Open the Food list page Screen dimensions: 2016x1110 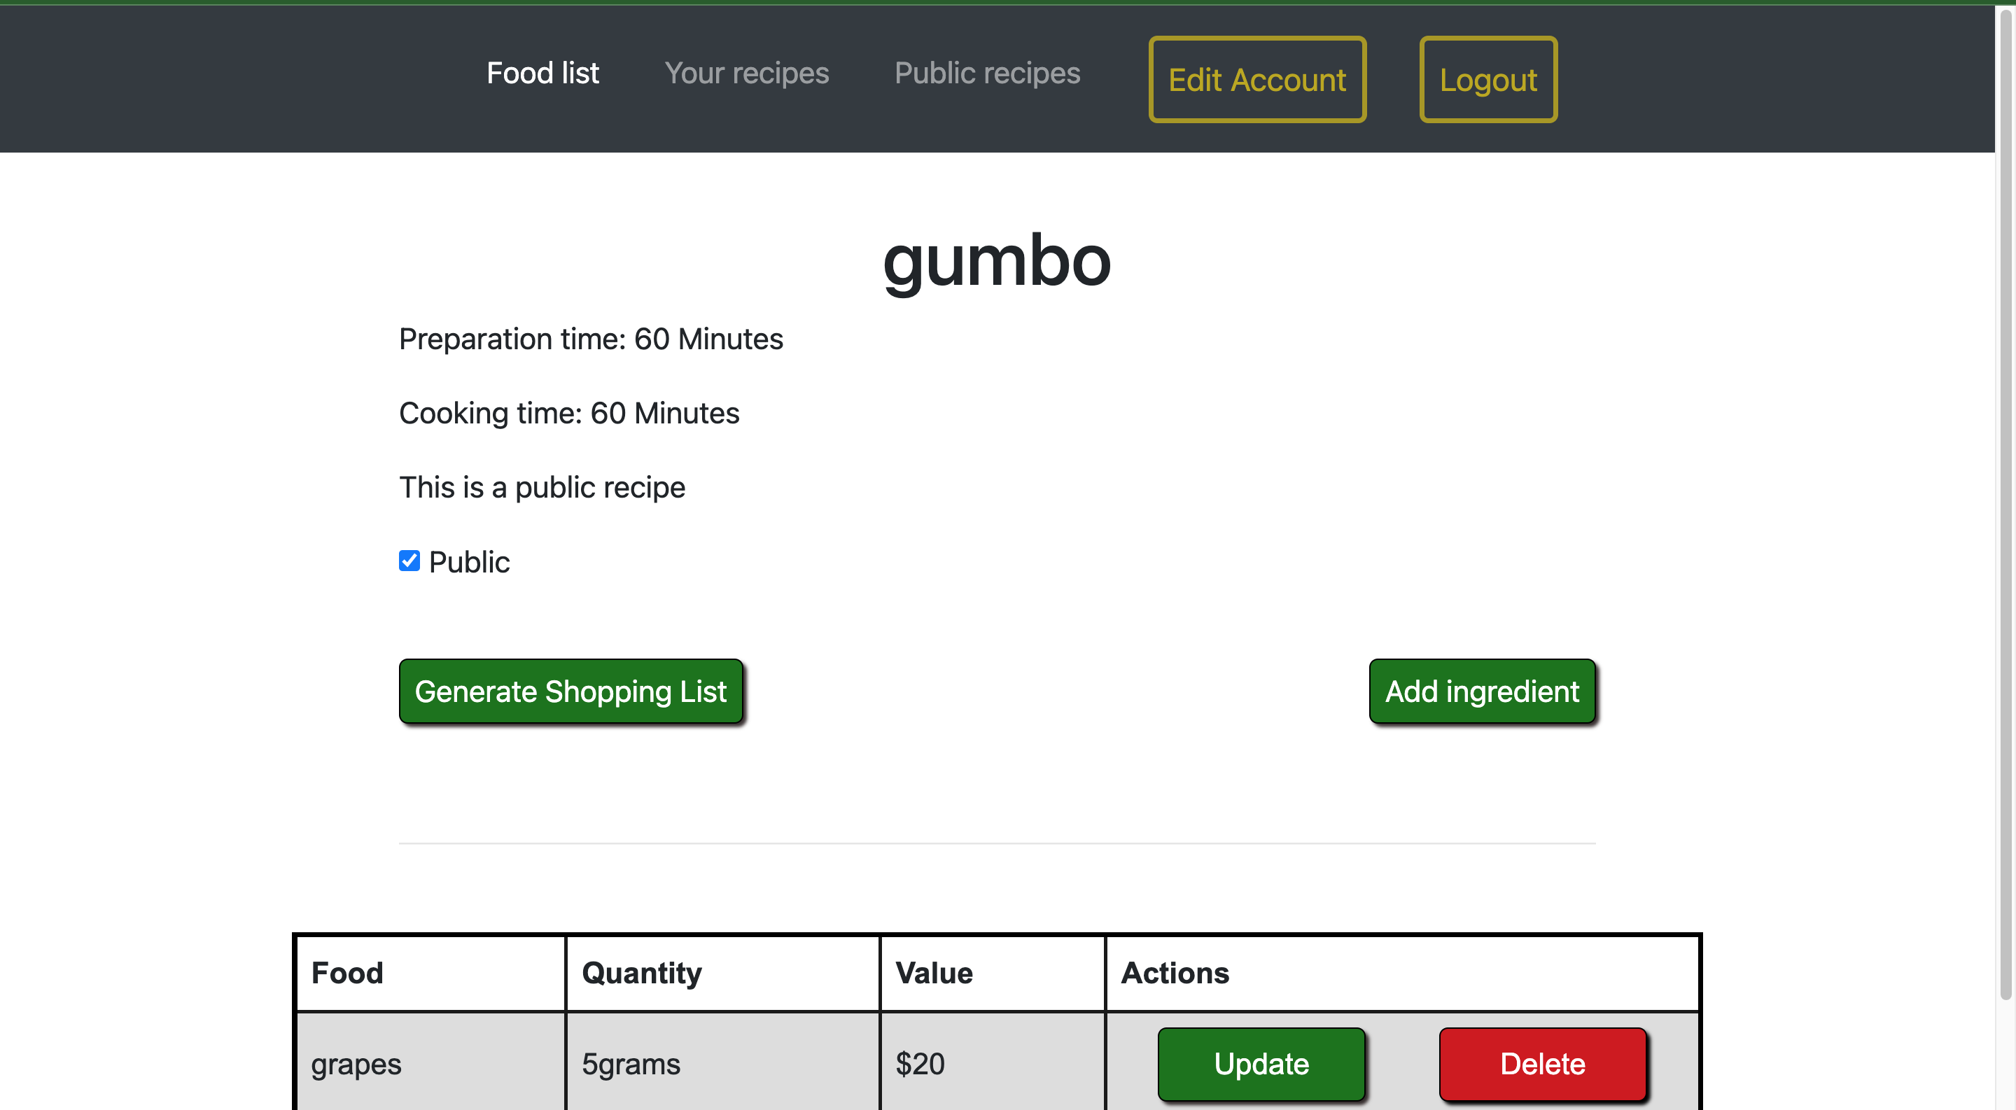point(542,73)
